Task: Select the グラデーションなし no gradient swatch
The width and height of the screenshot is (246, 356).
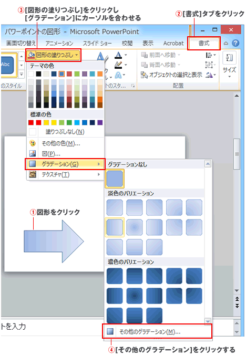Action: click(115, 179)
